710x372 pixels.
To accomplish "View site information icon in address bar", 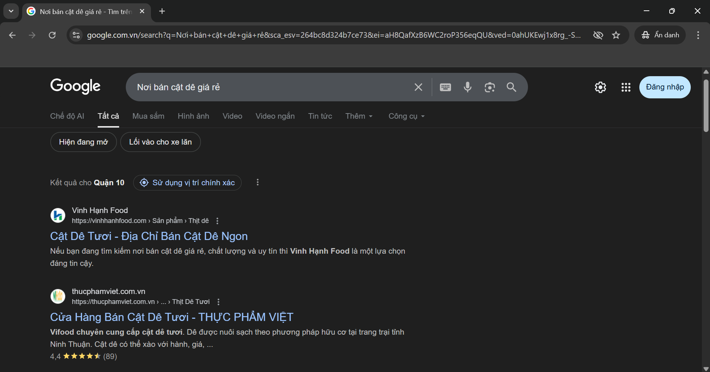I will point(76,35).
